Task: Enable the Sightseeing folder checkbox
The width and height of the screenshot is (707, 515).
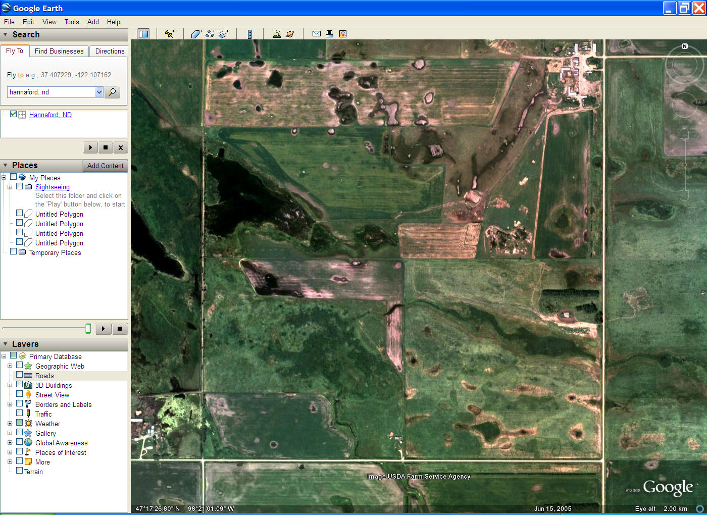Action: [x=19, y=186]
